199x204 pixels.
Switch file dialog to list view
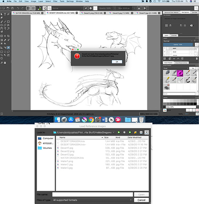pos(141,132)
